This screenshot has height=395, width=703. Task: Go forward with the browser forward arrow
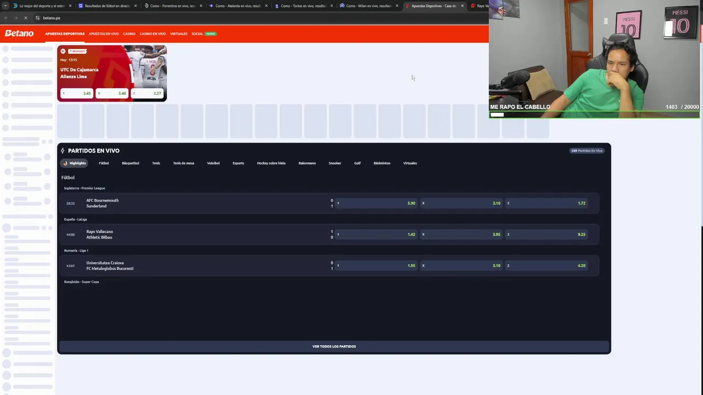pos(15,18)
